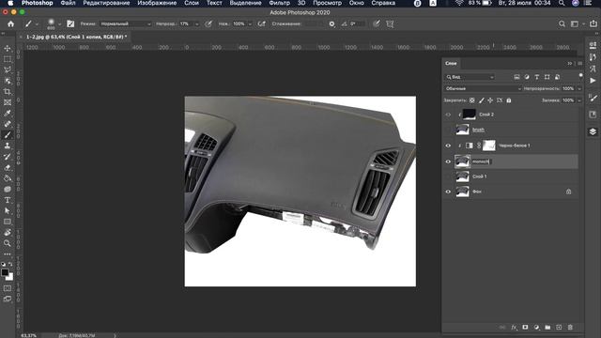Hide the currently renamed monoch layer
Screen dimensions: 601x338
point(448,161)
